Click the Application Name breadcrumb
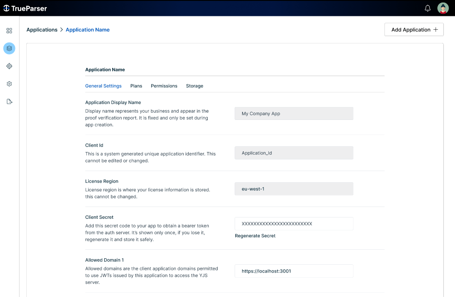Image resolution: width=455 pixels, height=297 pixels. [x=88, y=30]
